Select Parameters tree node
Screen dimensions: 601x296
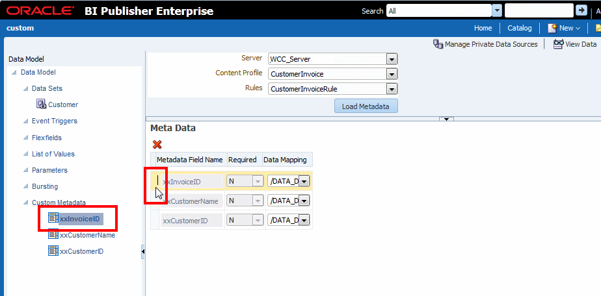(x=49, y=170)
